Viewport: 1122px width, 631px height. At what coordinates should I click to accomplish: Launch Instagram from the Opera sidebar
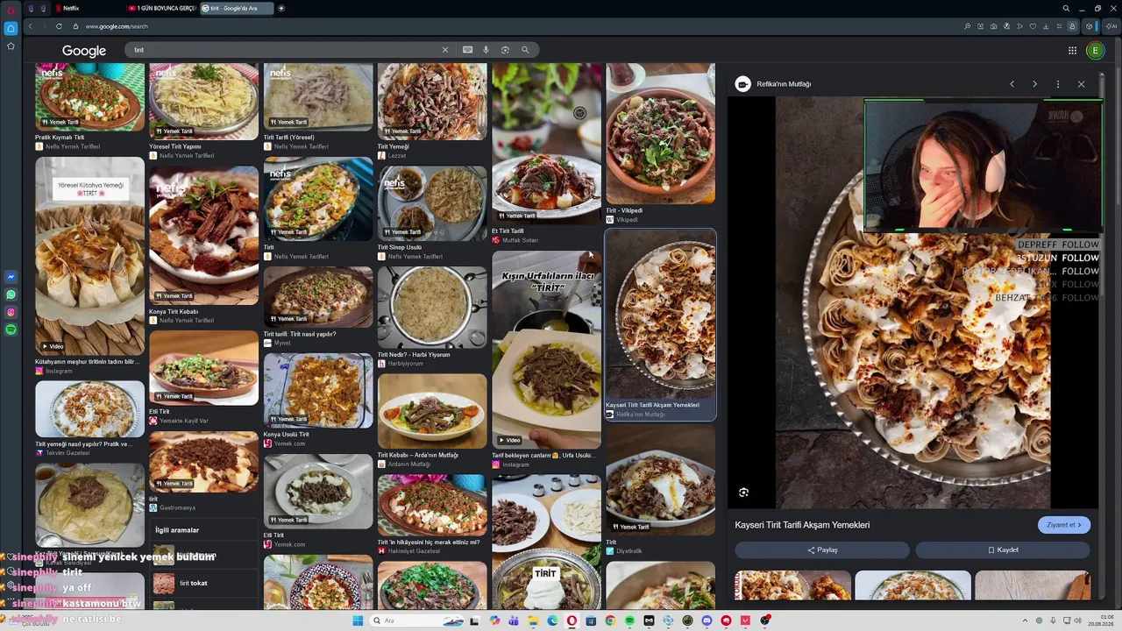[x=11, y=312]
